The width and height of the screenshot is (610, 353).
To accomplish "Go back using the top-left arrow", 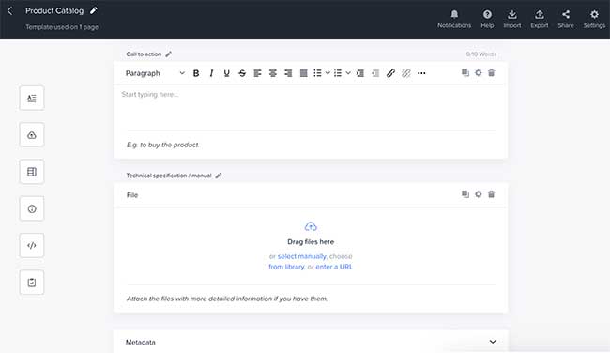I will (x=10, y=11).
